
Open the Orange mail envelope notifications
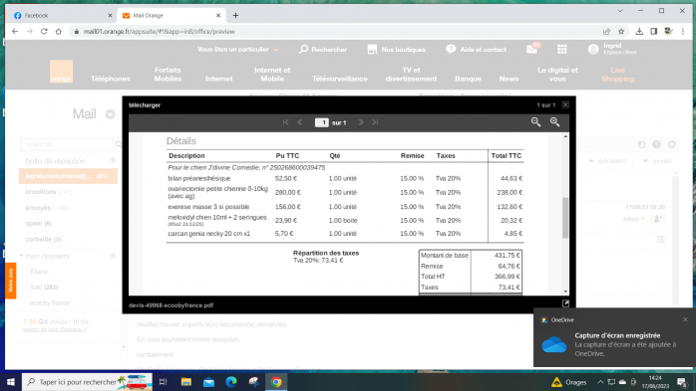point(532,49)
